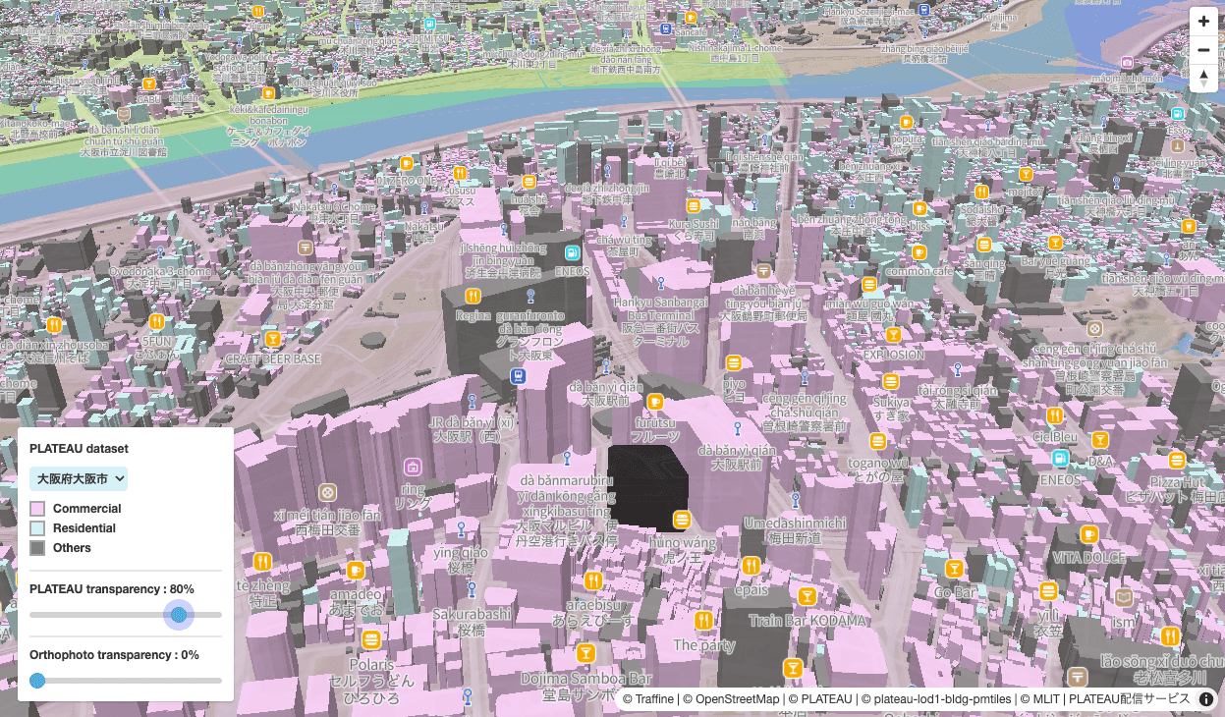Zoom out of the 3D map
1225x717 pixels.
click(x=1203, y=50)
